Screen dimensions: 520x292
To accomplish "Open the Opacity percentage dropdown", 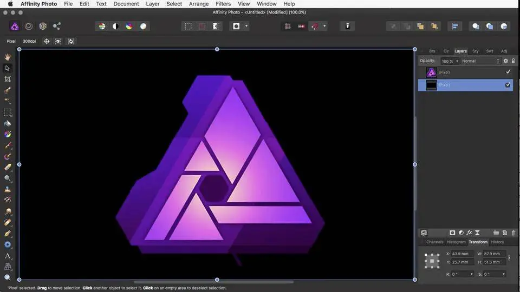I will tap(457, 61).
